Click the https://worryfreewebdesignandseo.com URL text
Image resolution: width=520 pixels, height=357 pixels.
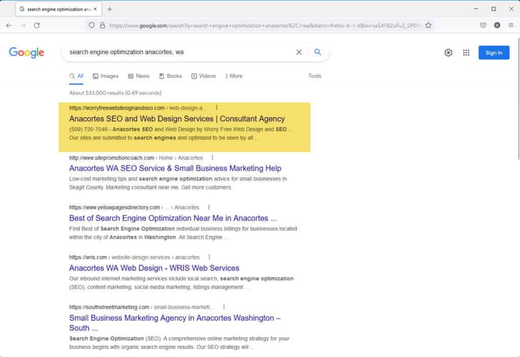(x=117, y=108)
